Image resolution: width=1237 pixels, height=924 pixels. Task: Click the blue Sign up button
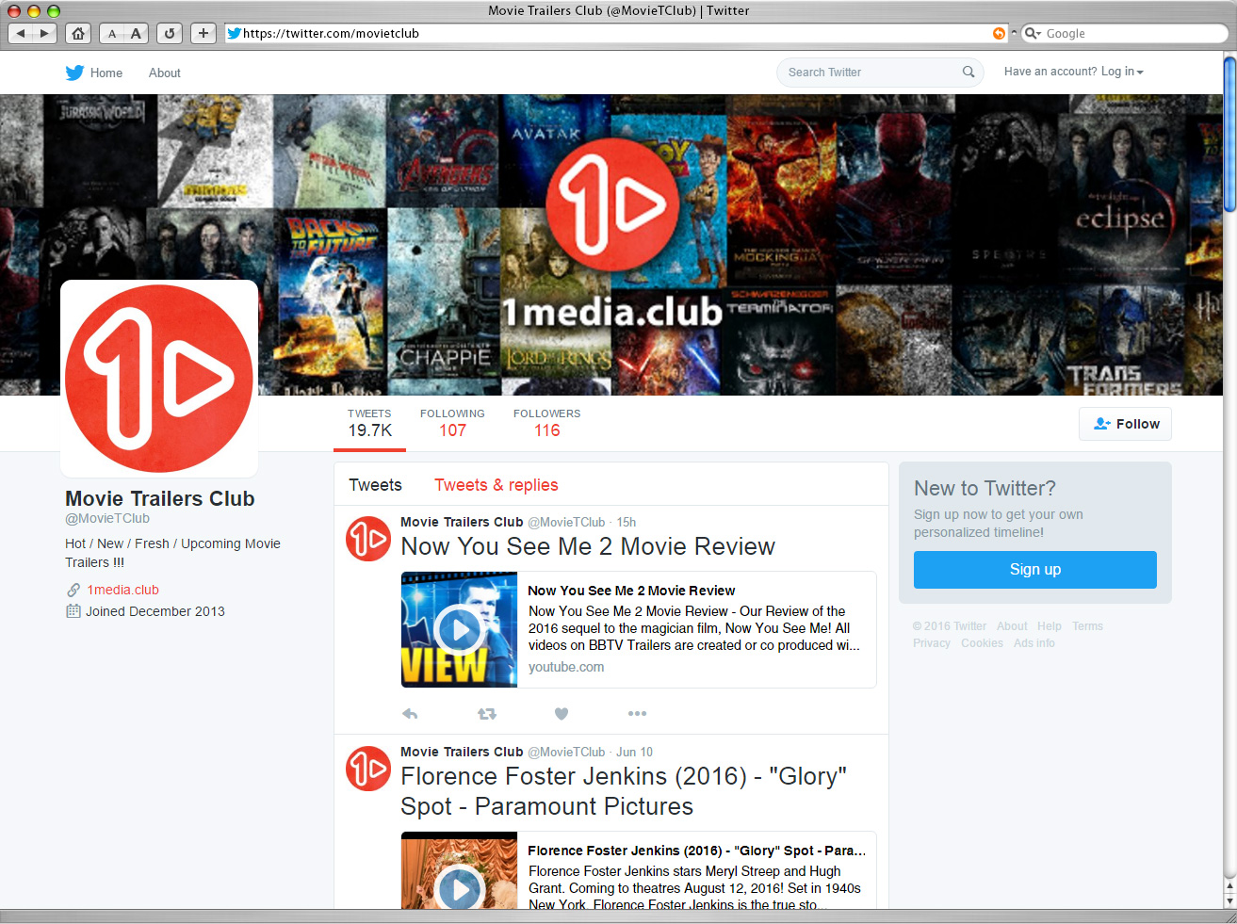pos(1035,570)
